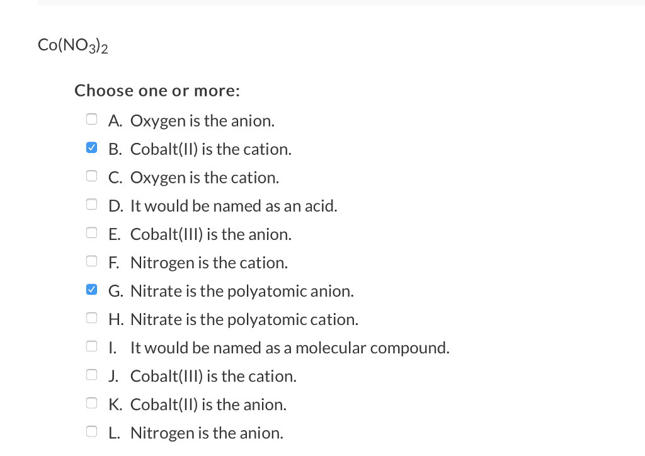
Task: Check option I about molecular compound naming
Action: (x=91, y=346)
